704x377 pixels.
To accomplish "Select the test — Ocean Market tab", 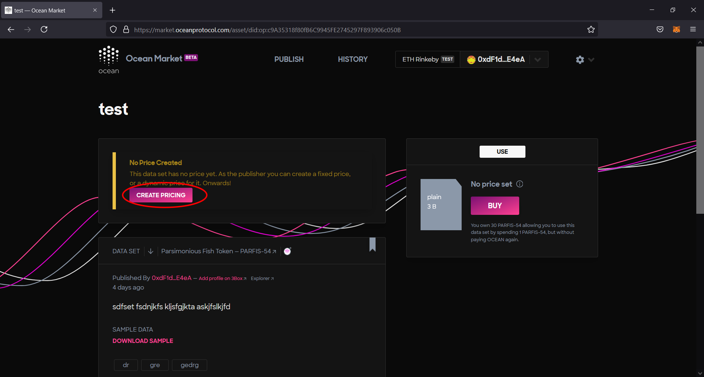I will click(x=51, y=10).
